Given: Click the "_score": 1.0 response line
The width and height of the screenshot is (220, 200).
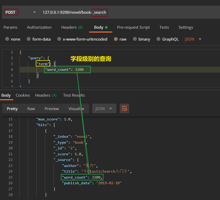Looking at the screenshot, I should [x=68, y=154].
